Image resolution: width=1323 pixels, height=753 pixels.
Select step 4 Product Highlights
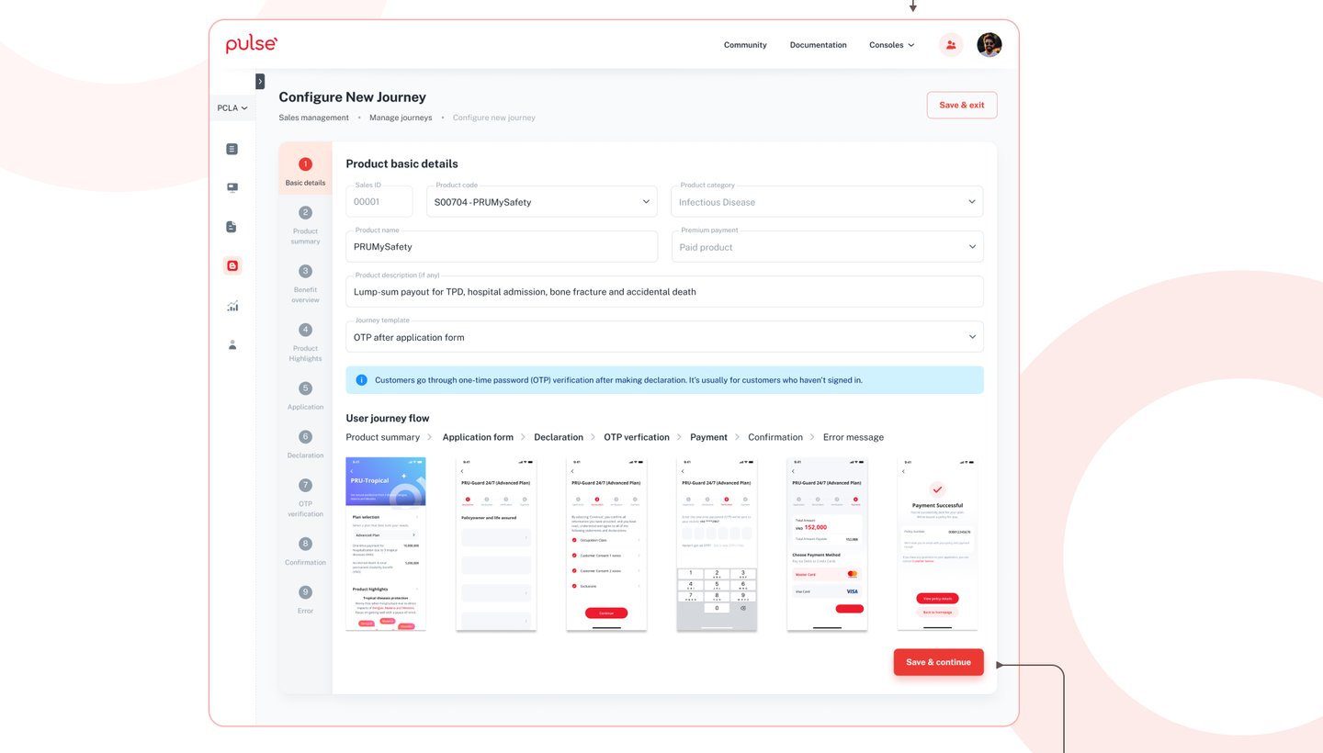[305, 343]
